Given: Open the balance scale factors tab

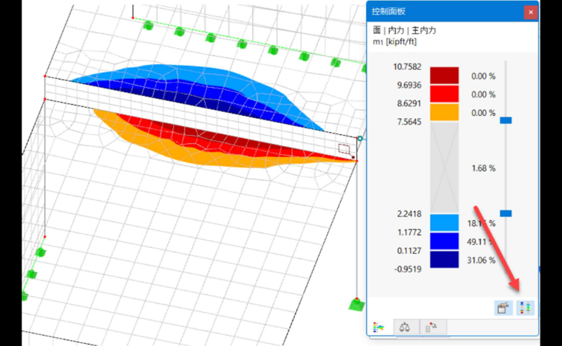Looking at the screenshot, I should click(404, 327).
